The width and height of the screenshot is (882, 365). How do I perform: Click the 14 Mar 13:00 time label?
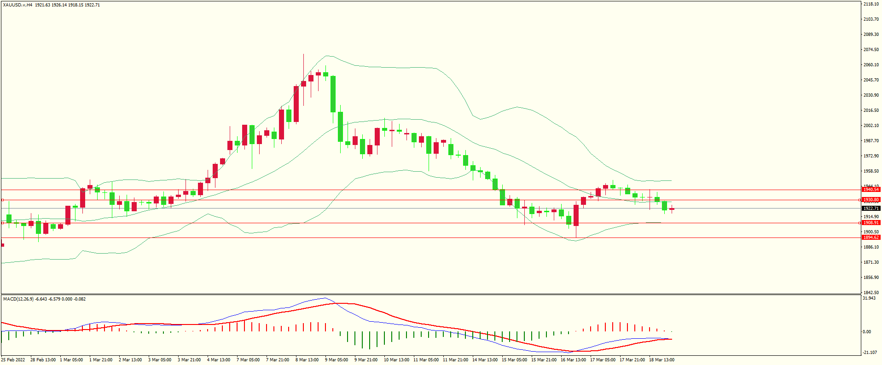point(485,360)
